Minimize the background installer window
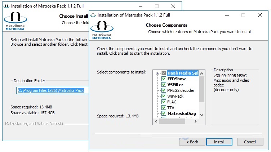The height and width of the screenshot is (152, 271). [141, 6]
